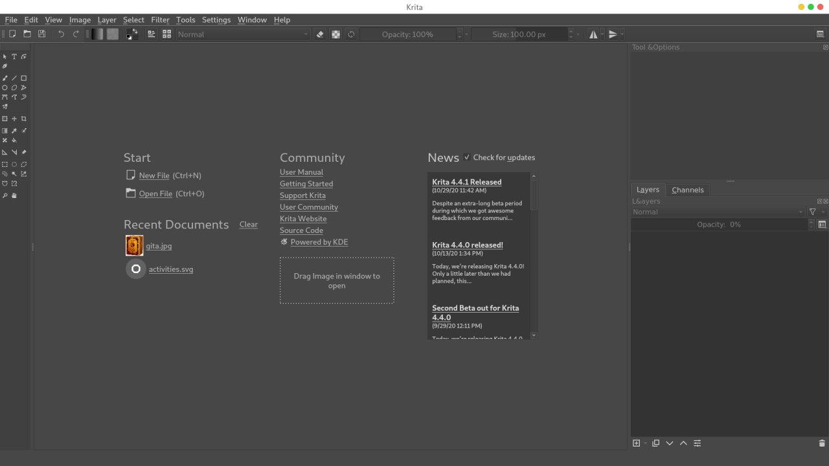Open layer properties sliders icon
This screenshot has height=466, width=829.
[698, 443]
